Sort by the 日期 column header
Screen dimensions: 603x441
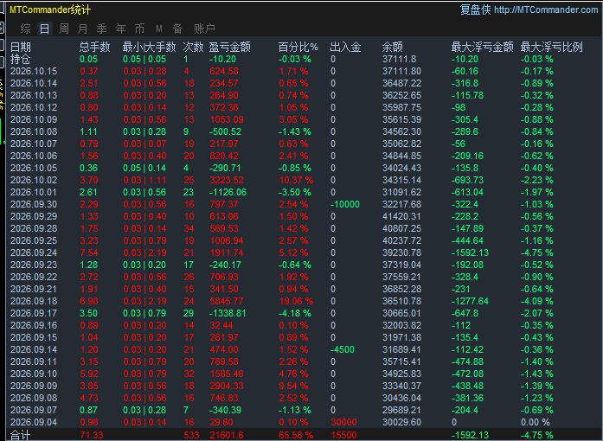tap(21, 47)
